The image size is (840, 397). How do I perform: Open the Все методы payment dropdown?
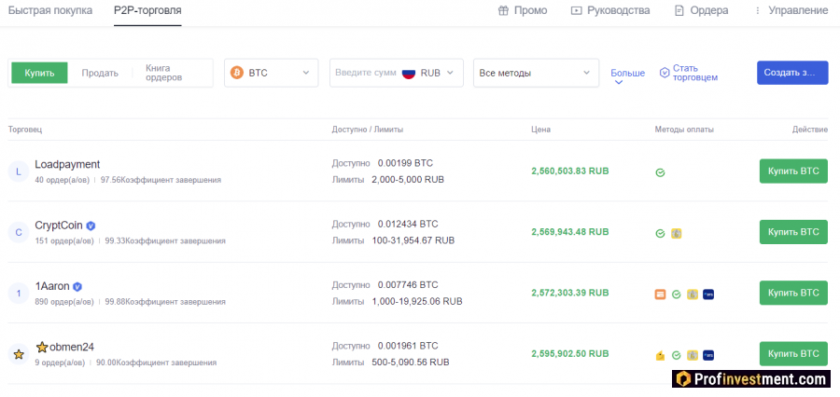pos(536,73)
